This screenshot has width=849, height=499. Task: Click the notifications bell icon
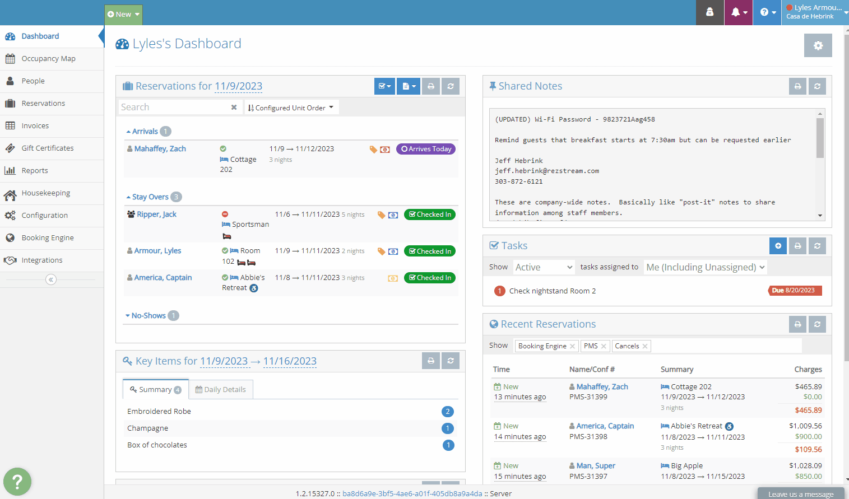[739, 12]
